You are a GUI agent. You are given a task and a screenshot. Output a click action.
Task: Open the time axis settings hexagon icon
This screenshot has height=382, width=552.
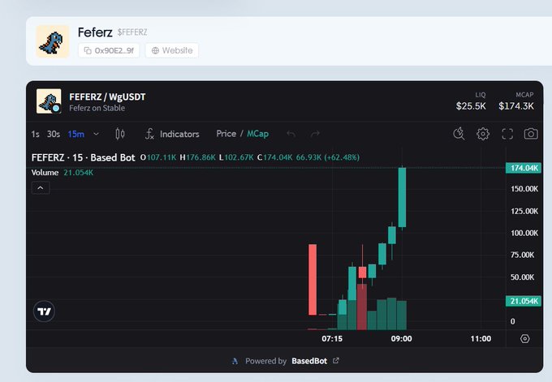pos(525,339)
